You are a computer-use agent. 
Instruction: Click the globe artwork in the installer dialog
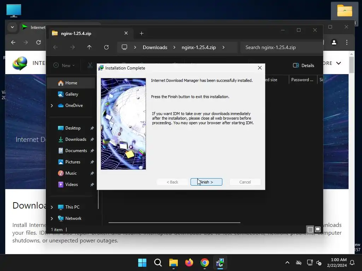(123, 124)
